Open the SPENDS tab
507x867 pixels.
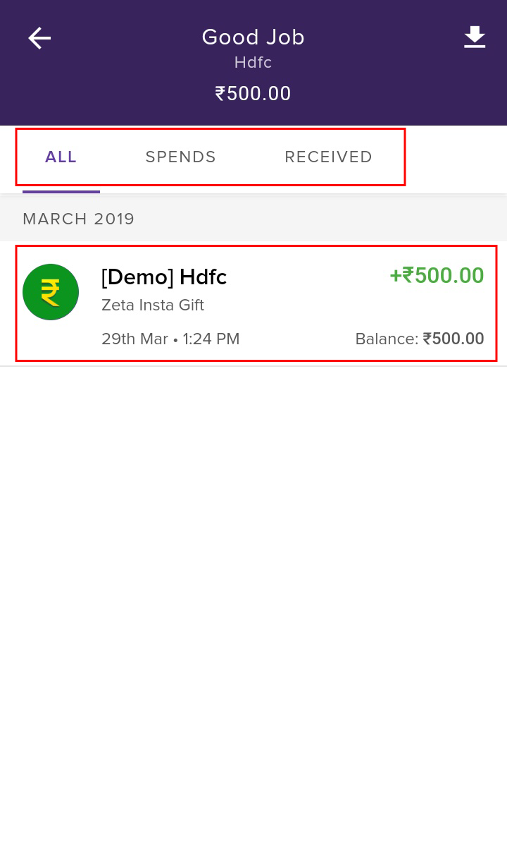(181, 157)
